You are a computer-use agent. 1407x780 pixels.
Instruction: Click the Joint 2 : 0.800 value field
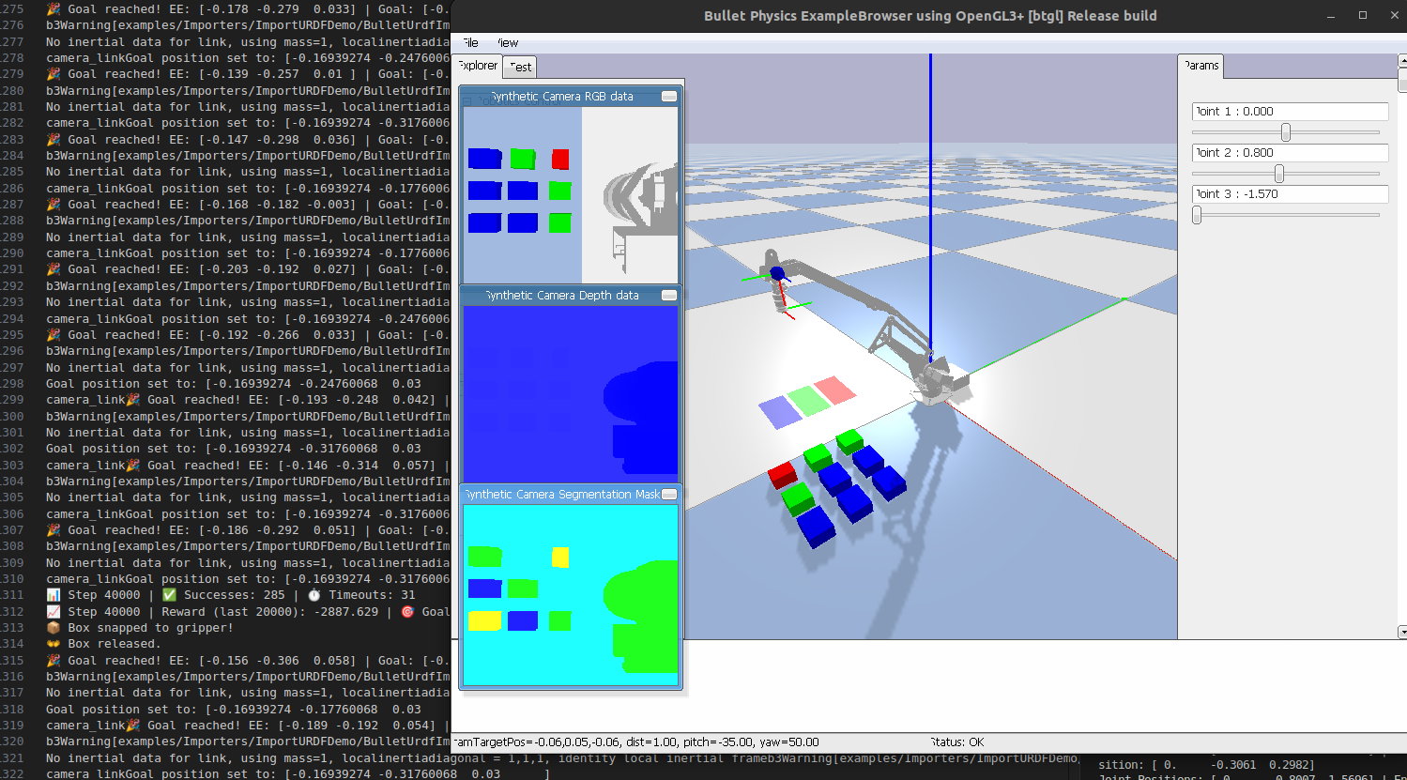[1290, 152]
